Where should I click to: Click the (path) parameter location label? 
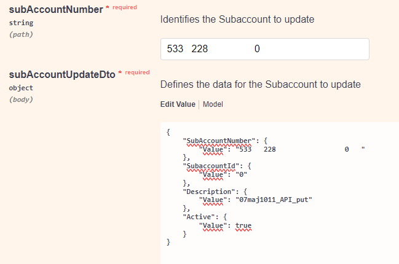click(x=21, y=34)
